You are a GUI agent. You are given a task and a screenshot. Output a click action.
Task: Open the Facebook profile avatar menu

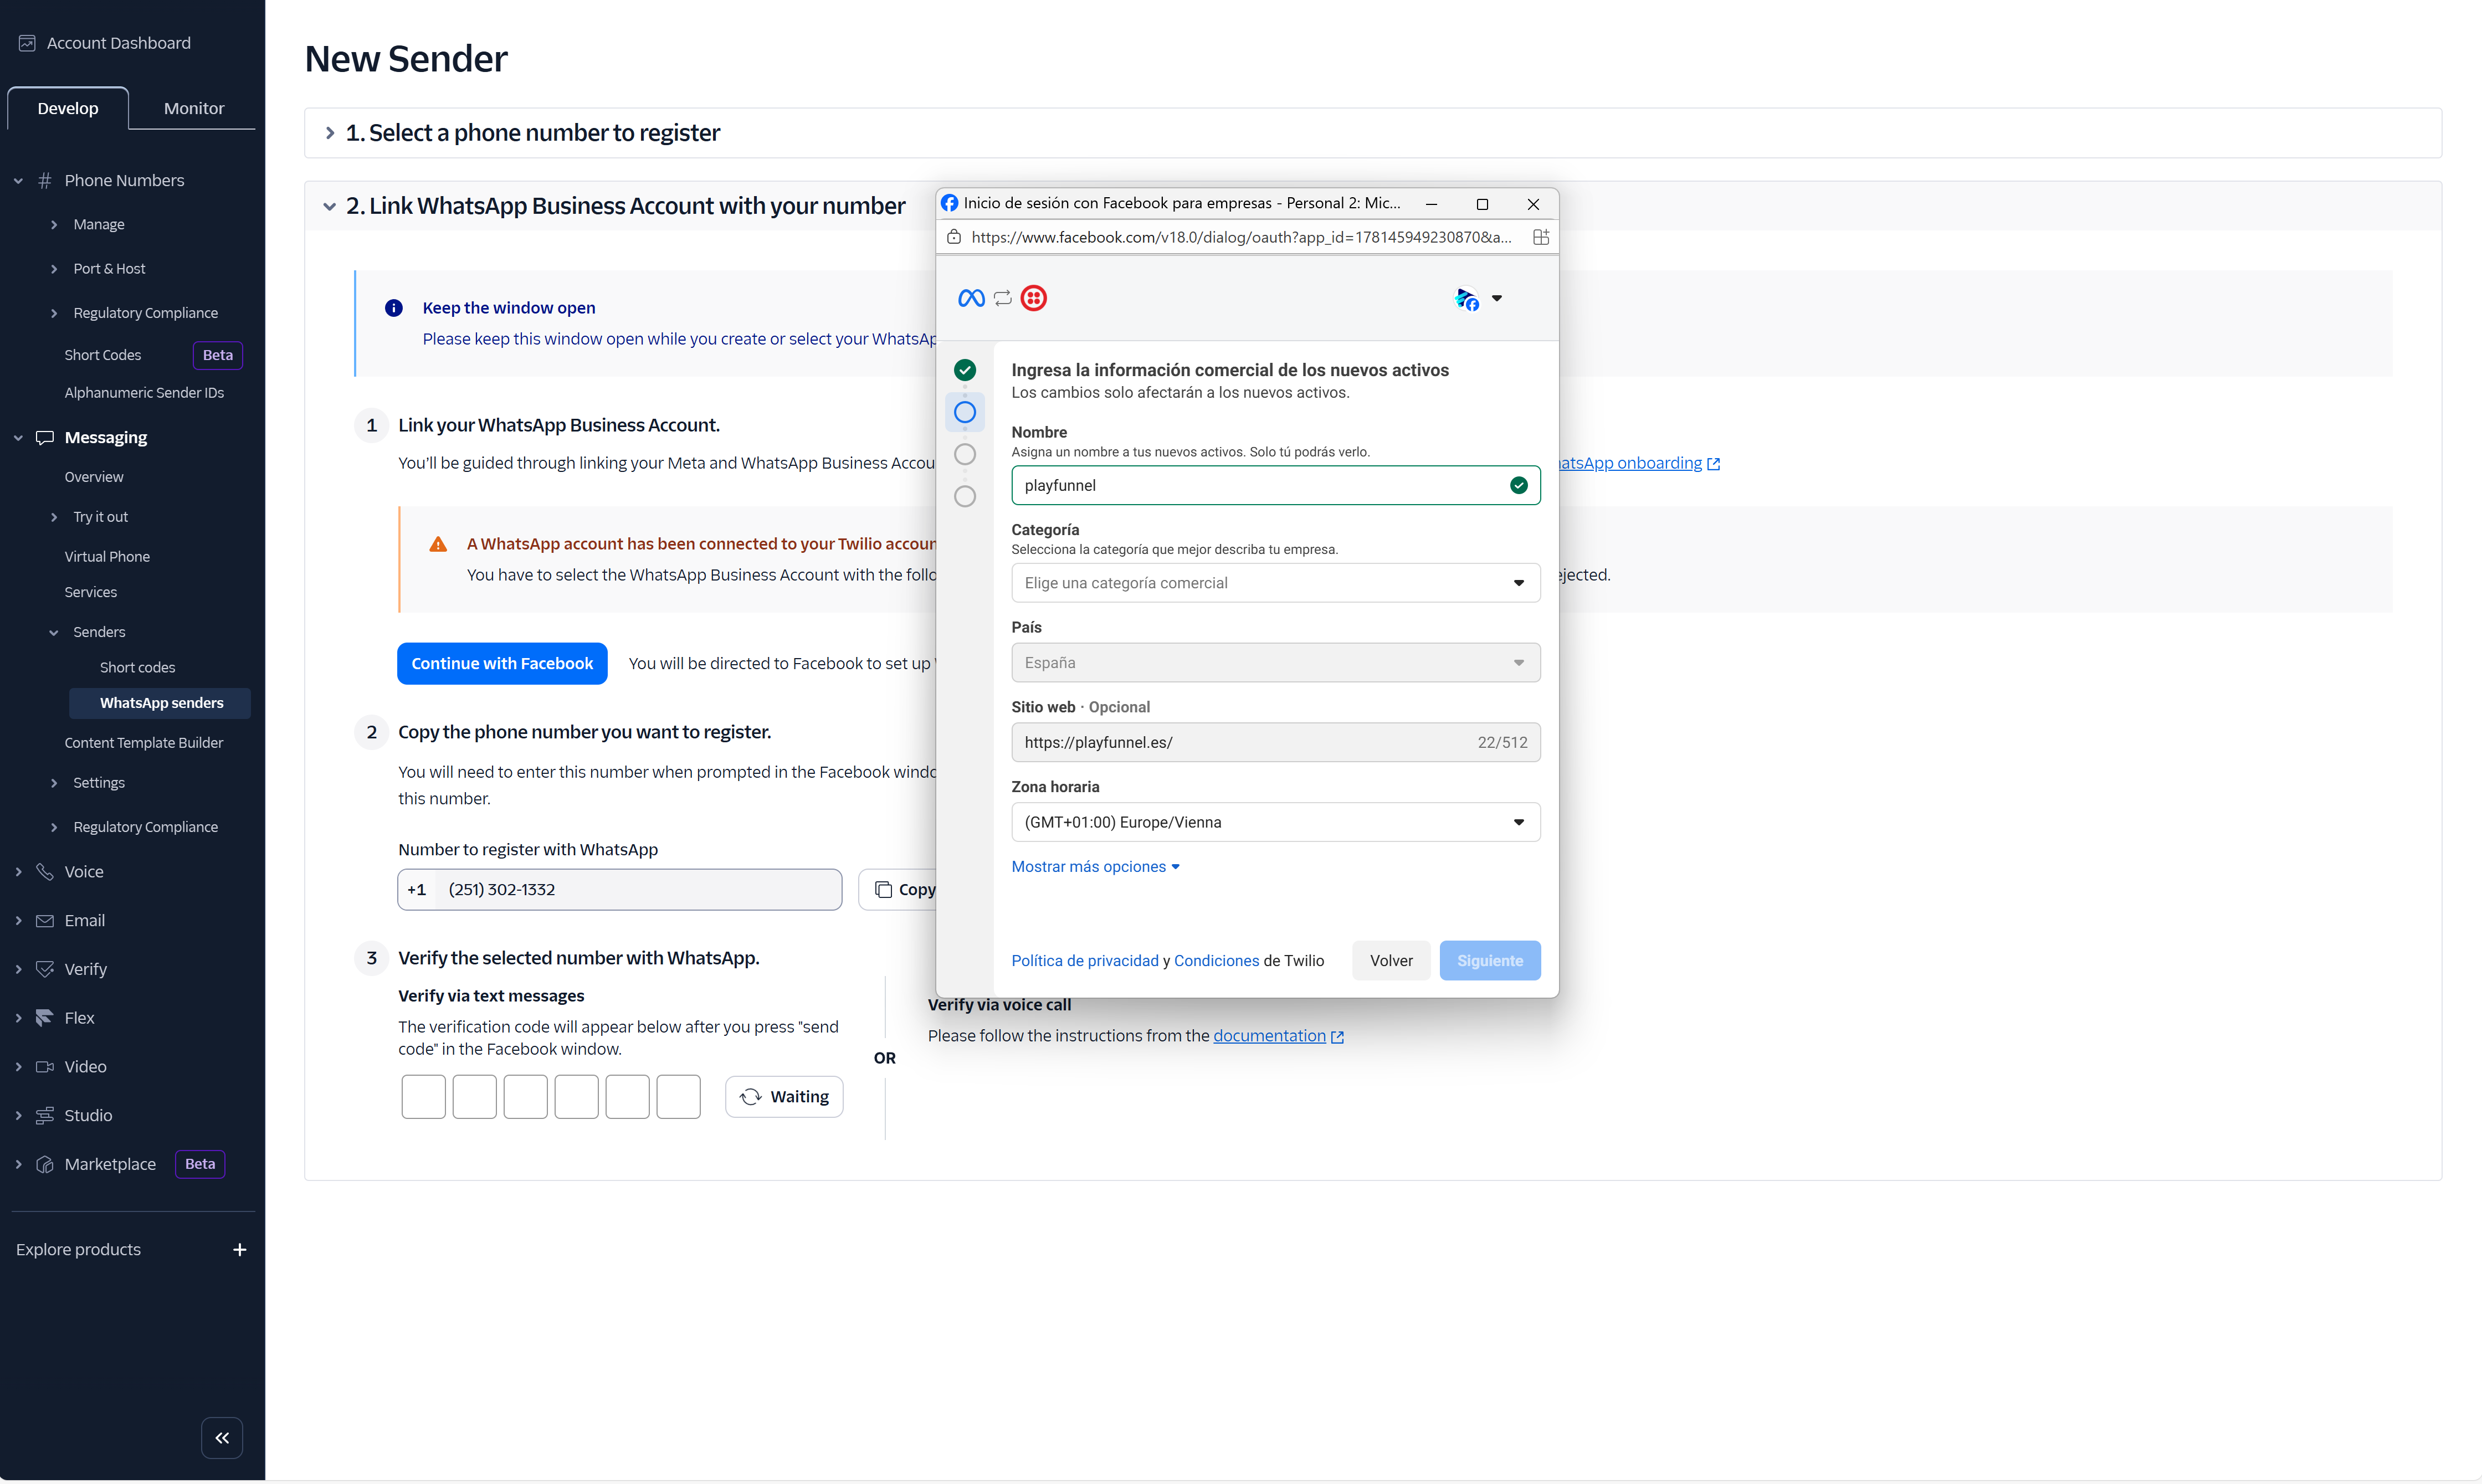pos(1477,298)
